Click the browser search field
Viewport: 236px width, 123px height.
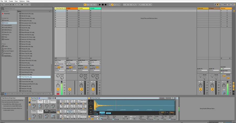tap(28, 9)
